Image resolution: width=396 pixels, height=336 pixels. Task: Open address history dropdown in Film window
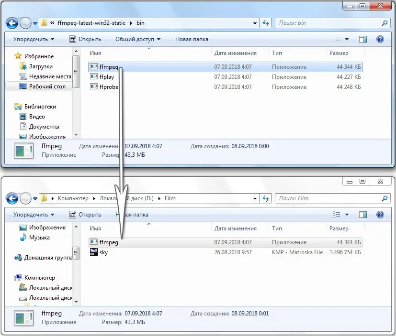[x=255, y=199]
